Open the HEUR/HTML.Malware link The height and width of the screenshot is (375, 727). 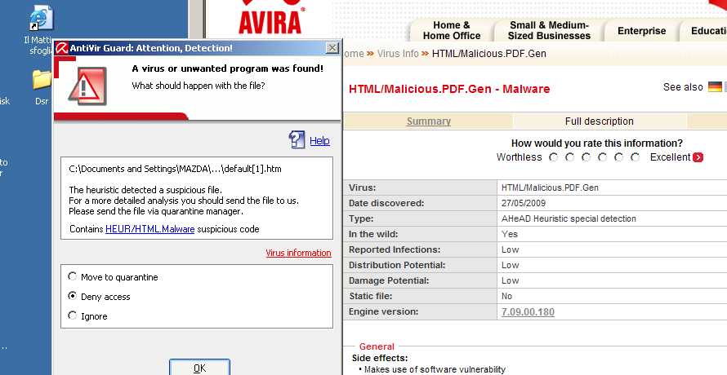(x=149, y=229)
